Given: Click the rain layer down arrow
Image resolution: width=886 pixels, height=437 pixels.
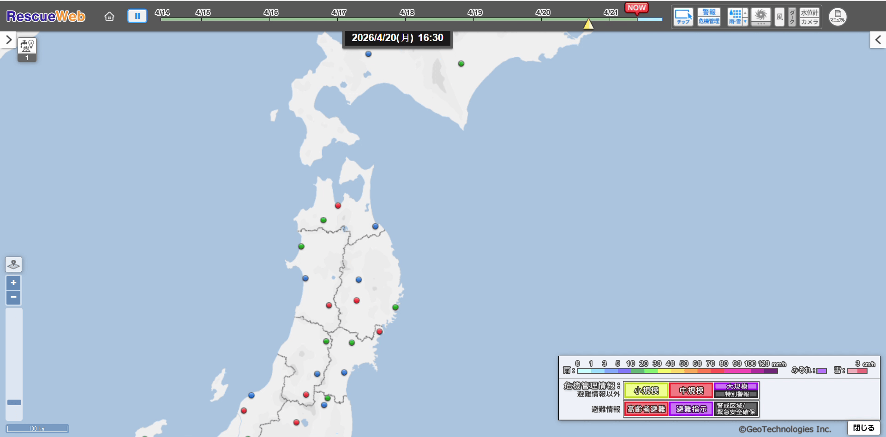Looking at the screenshot, I should (x=745, y=22).
